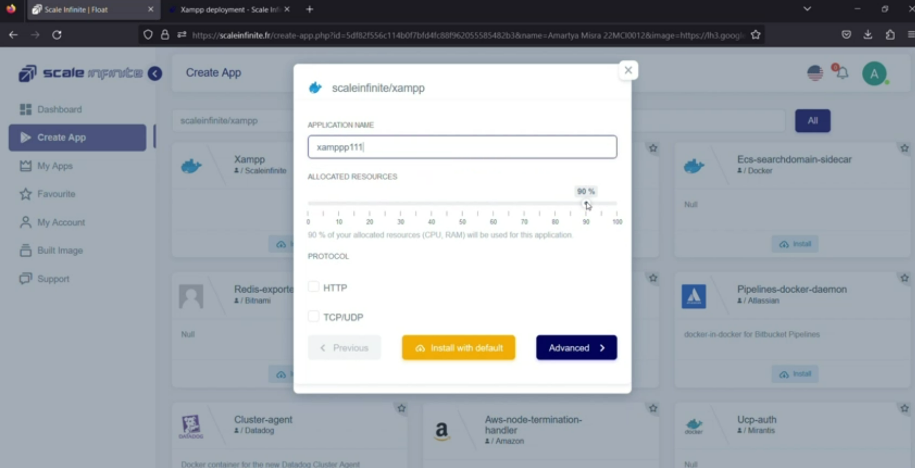Reload the current page
Screen dimensions: 915x468
(x=57, y=35)
